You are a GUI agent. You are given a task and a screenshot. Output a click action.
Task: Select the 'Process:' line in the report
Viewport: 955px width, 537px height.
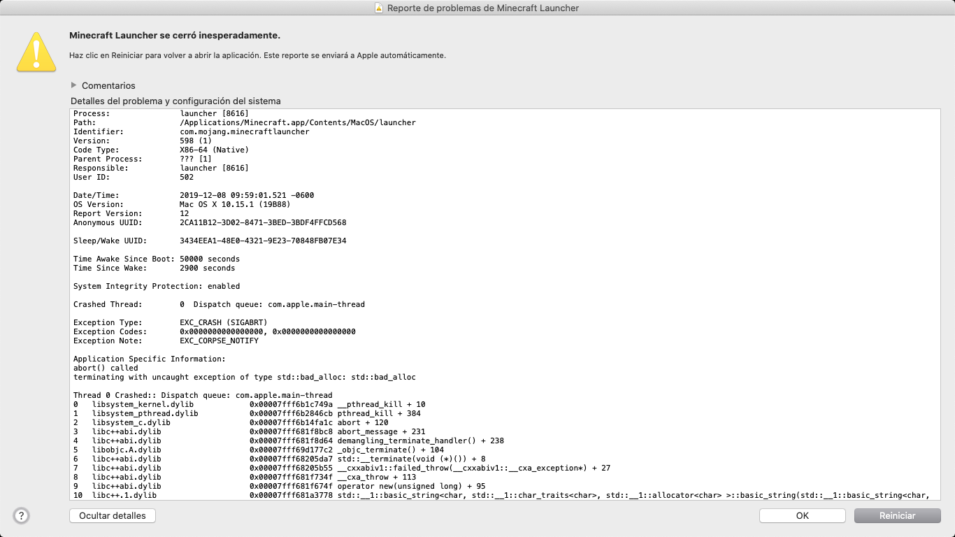tap(161, 113)
